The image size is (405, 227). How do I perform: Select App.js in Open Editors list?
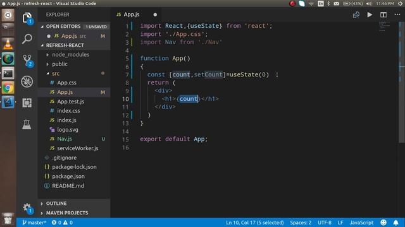tap(74, 36)
